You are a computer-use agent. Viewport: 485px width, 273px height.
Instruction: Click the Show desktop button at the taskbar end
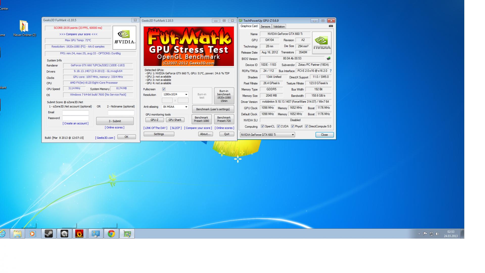[x=463, y=234]
